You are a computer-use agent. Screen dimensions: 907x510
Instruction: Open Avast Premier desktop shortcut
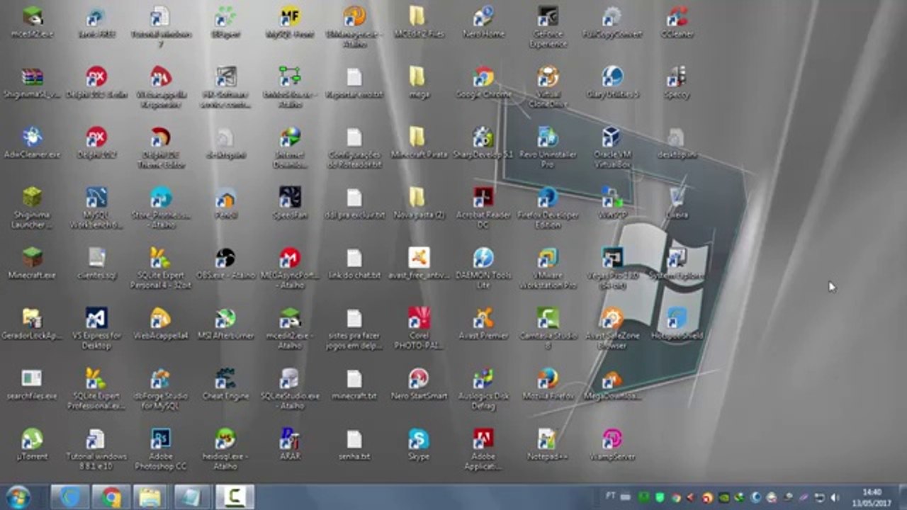(x=483, y=324)
